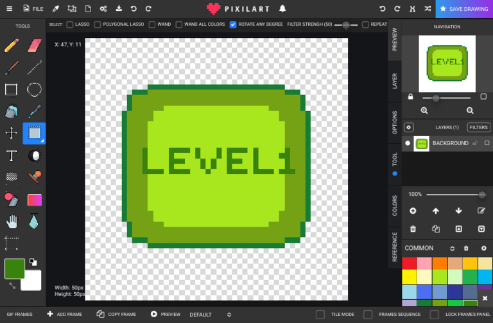Toggle Tile Mode checkbox

tap(320, 314)
